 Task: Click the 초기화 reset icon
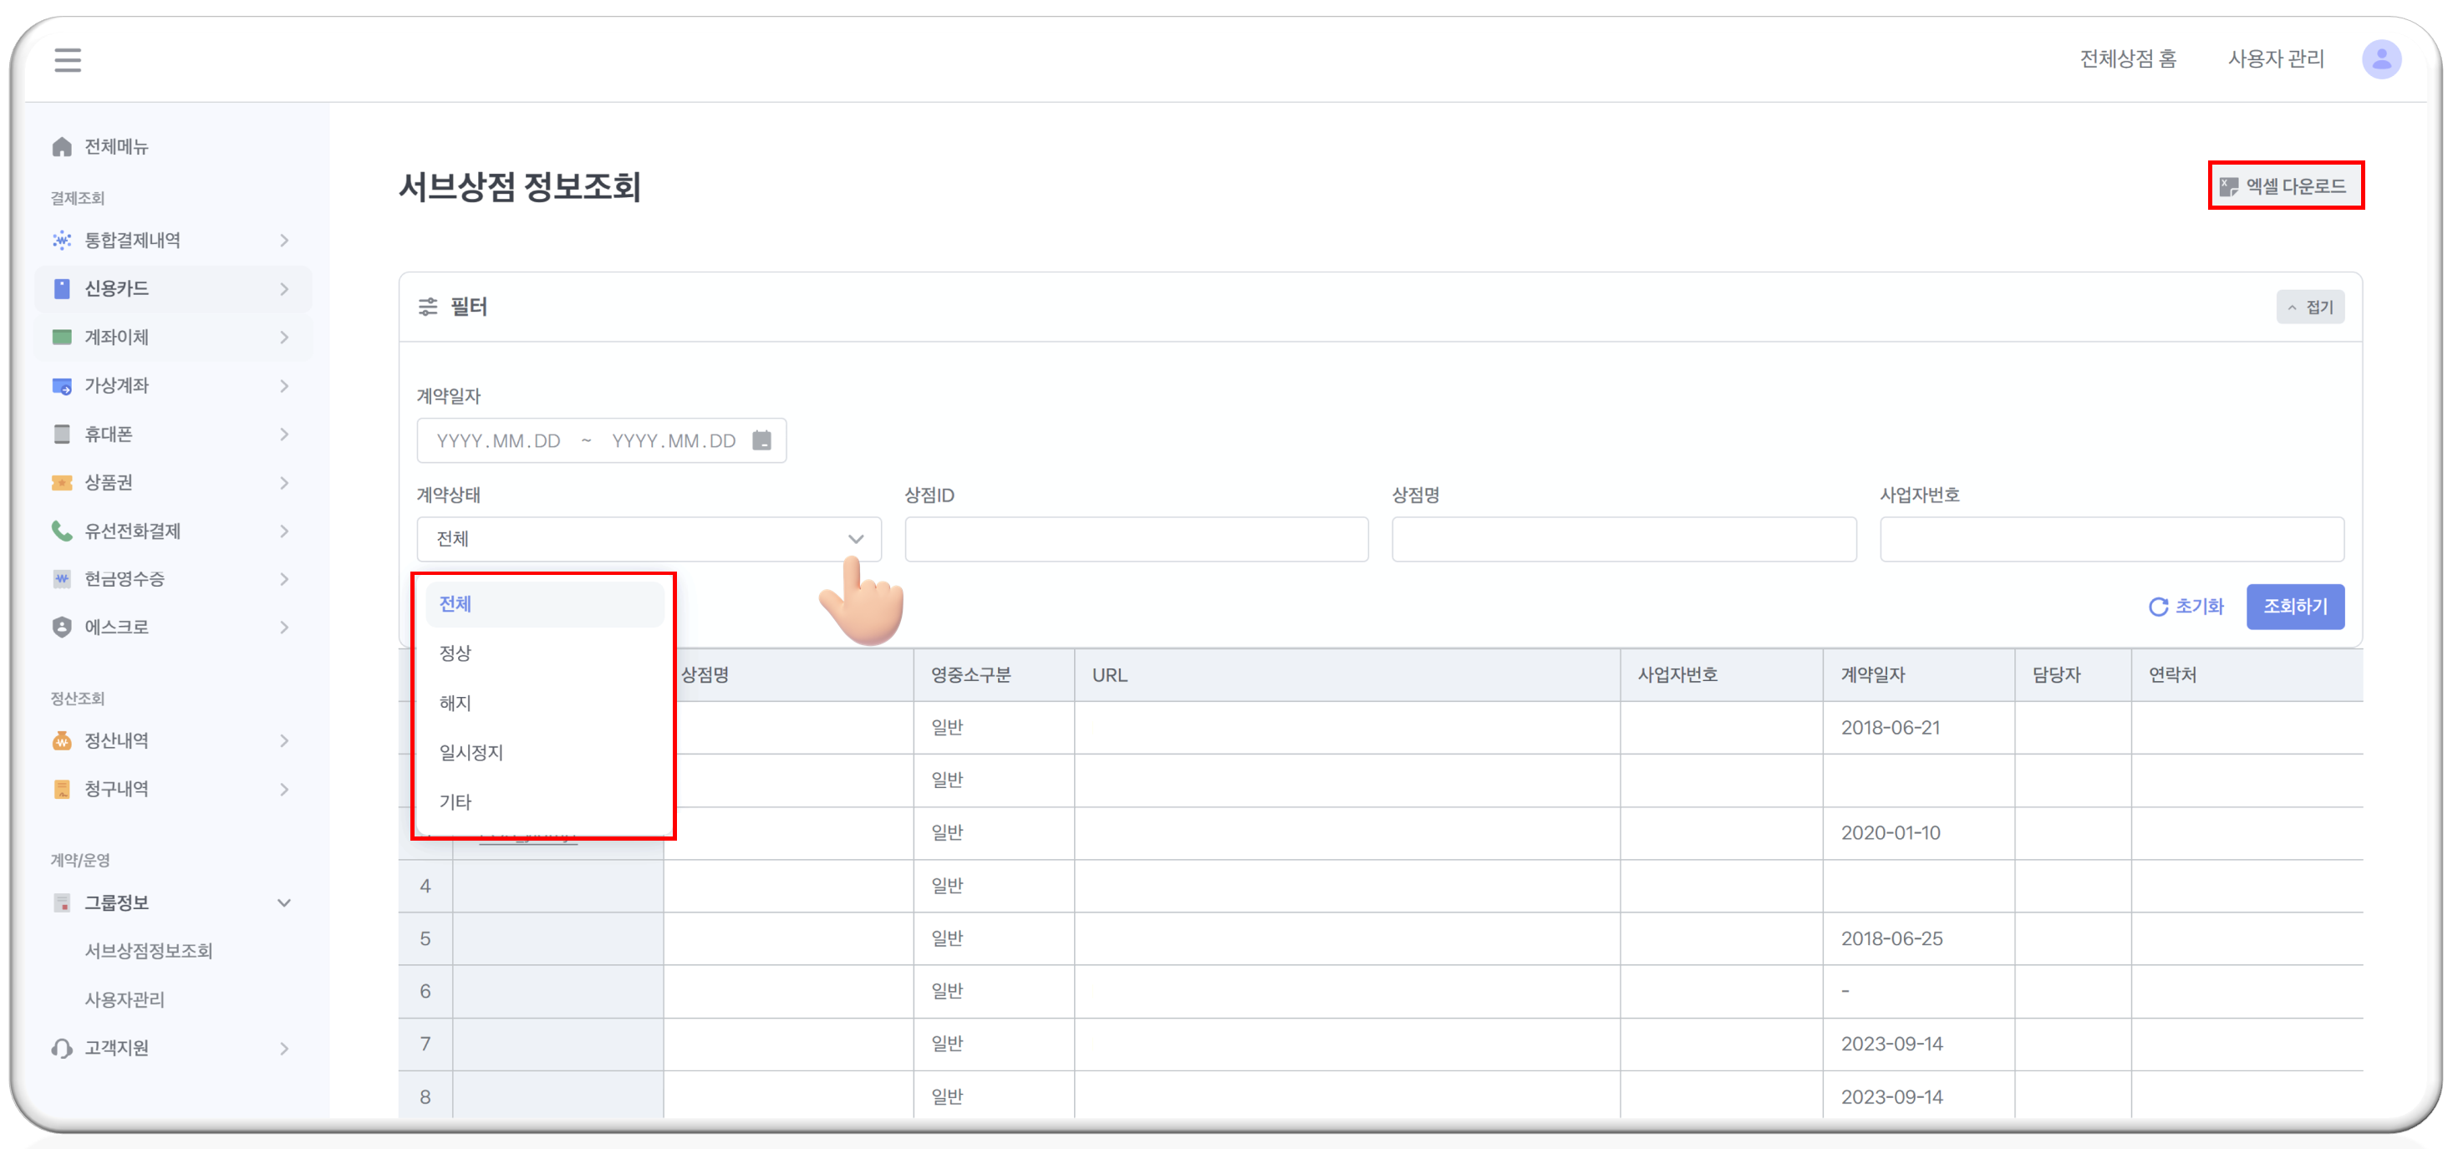[x=2158, y=607]
